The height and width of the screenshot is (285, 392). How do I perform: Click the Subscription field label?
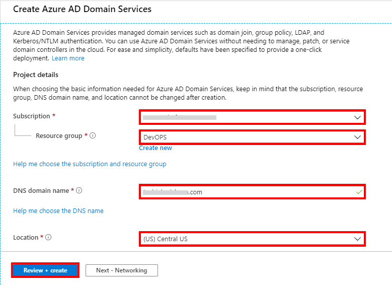point(32,116)
